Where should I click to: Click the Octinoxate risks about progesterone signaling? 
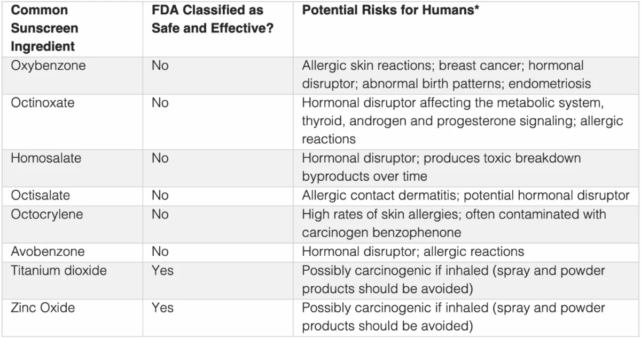(462, 121)
